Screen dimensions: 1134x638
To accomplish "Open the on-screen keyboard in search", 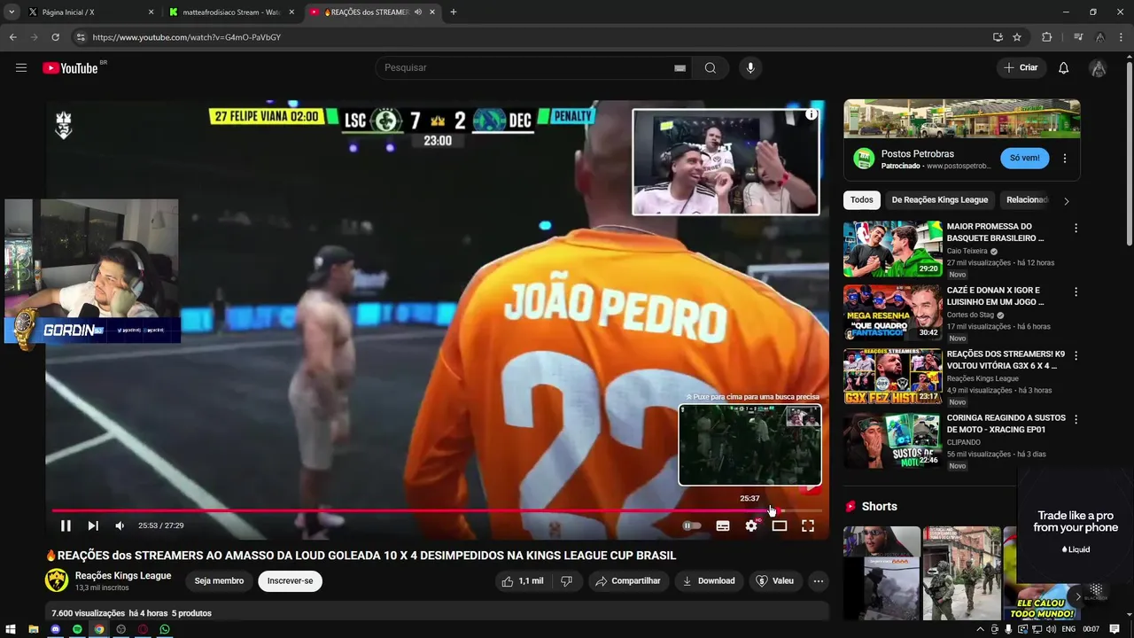I will [680, 68].
